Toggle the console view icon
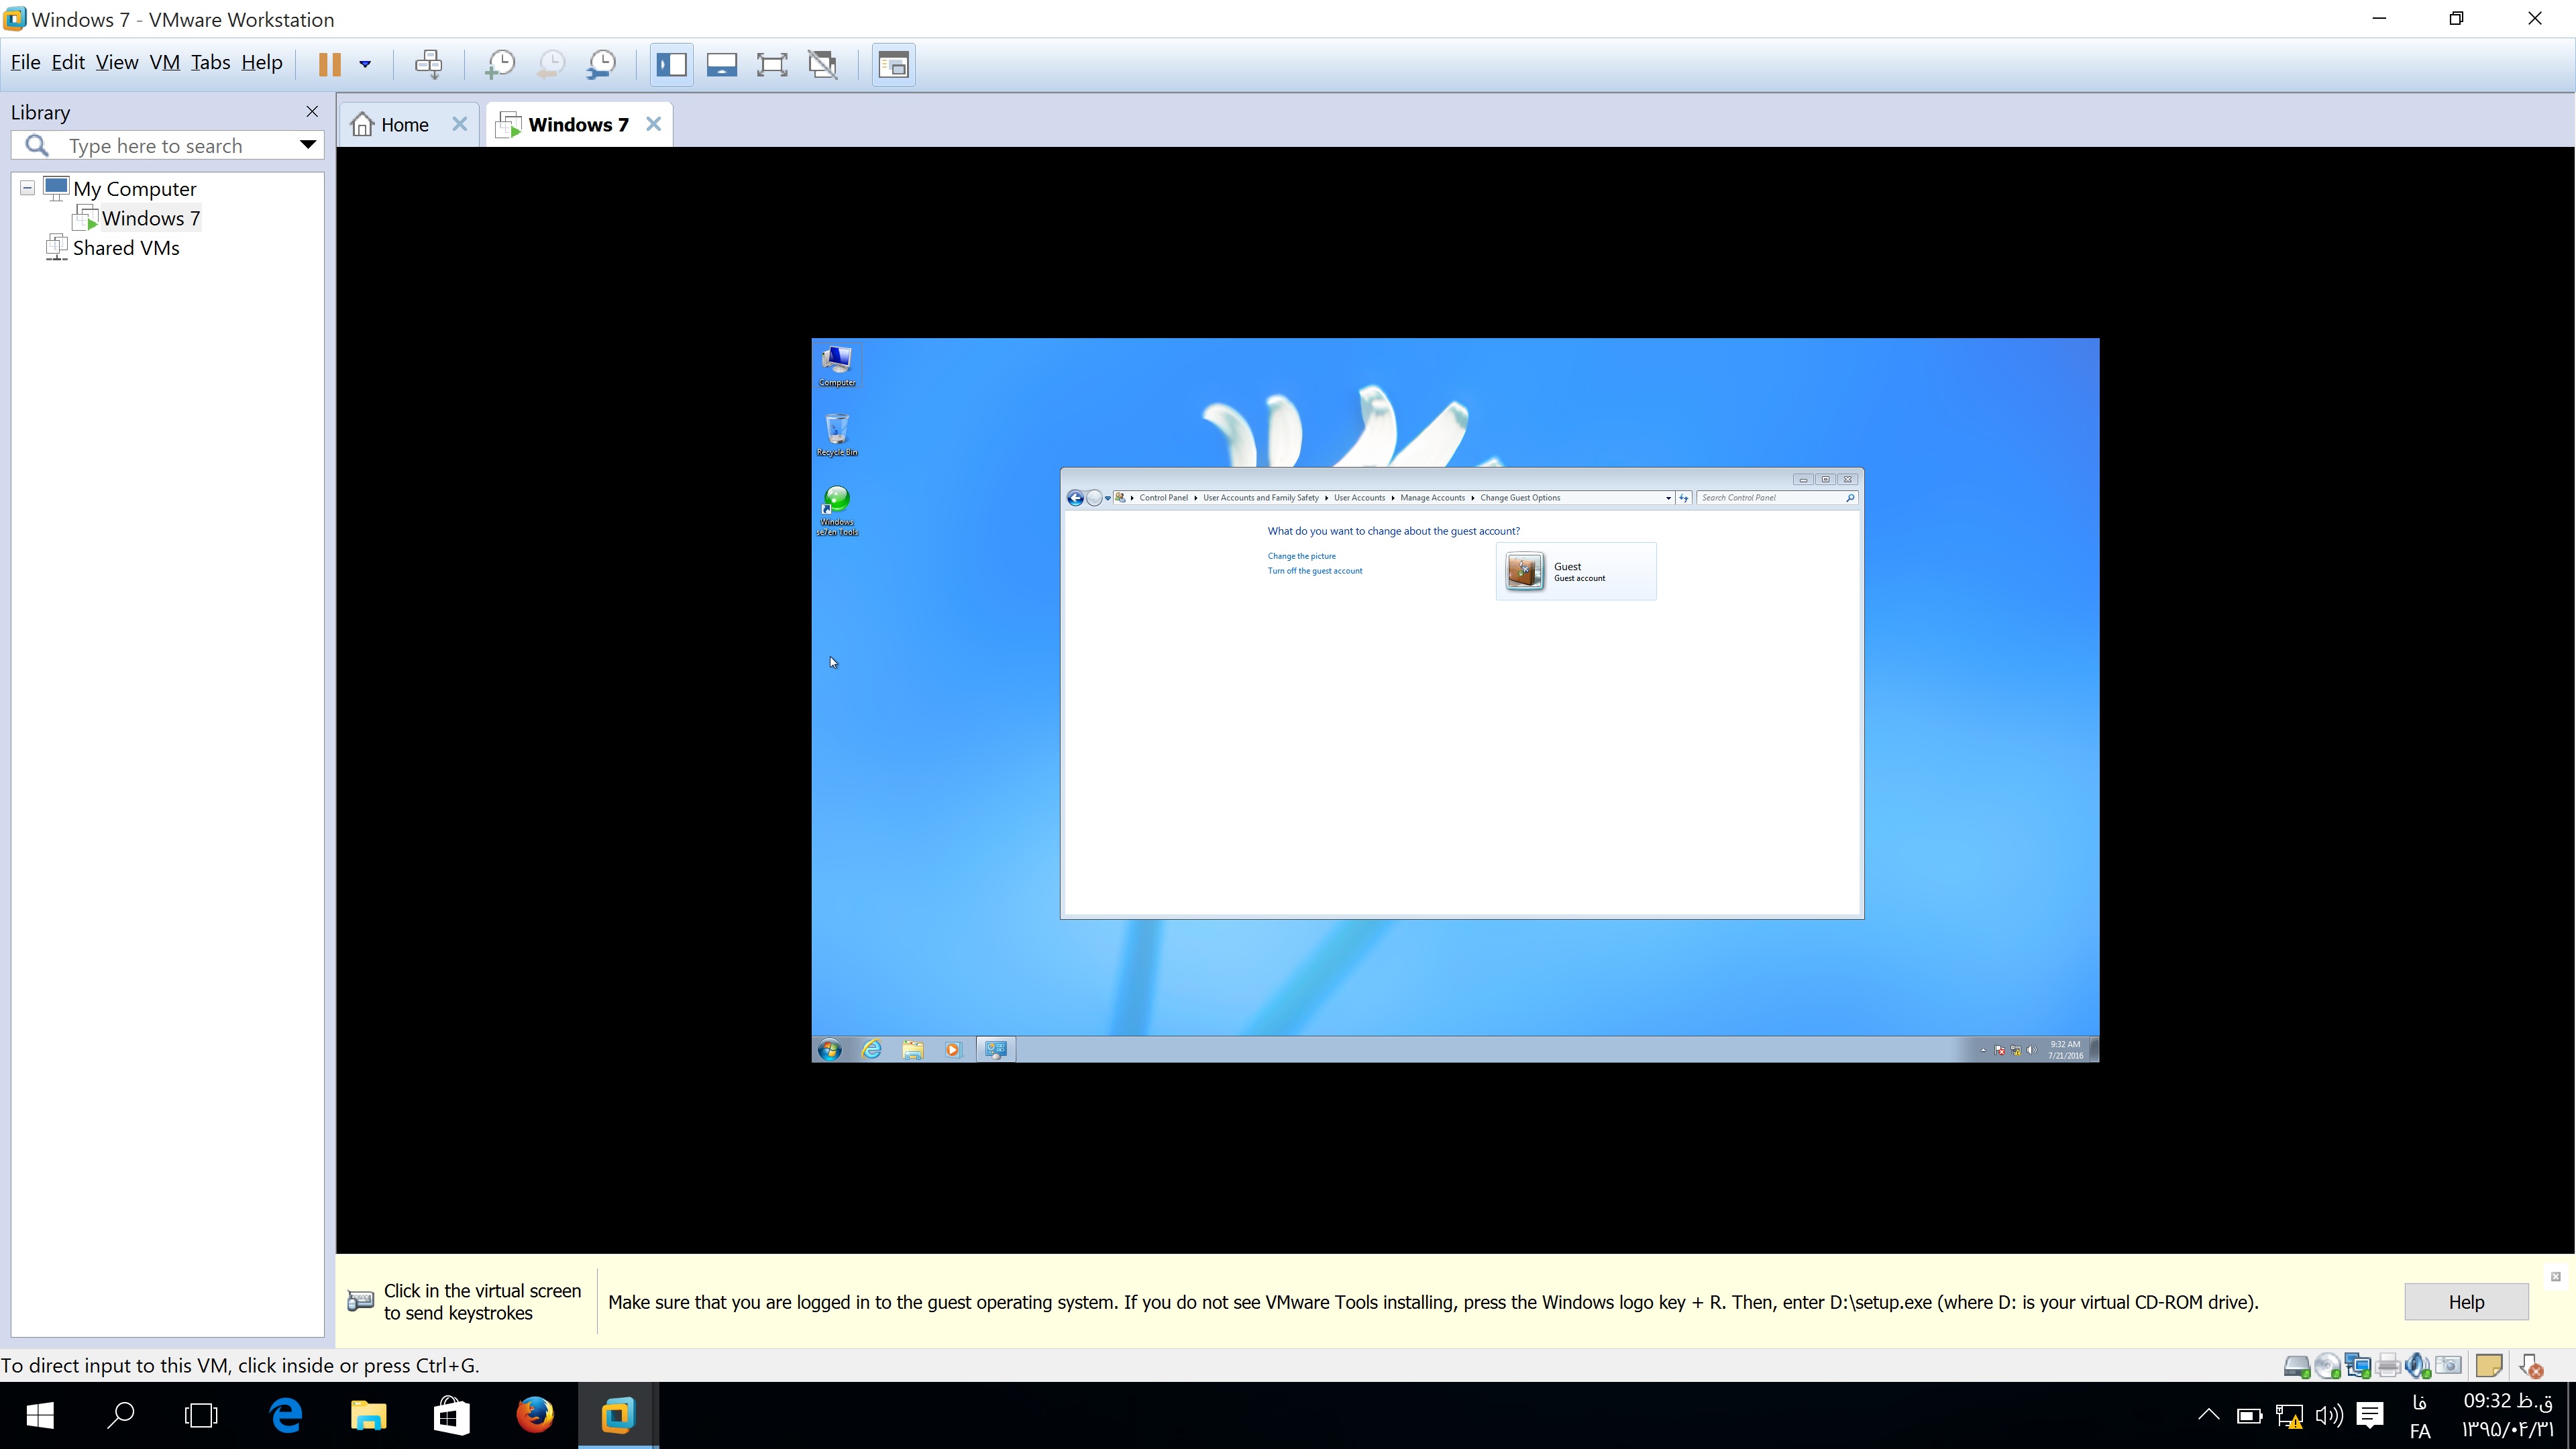 [893, 64]
